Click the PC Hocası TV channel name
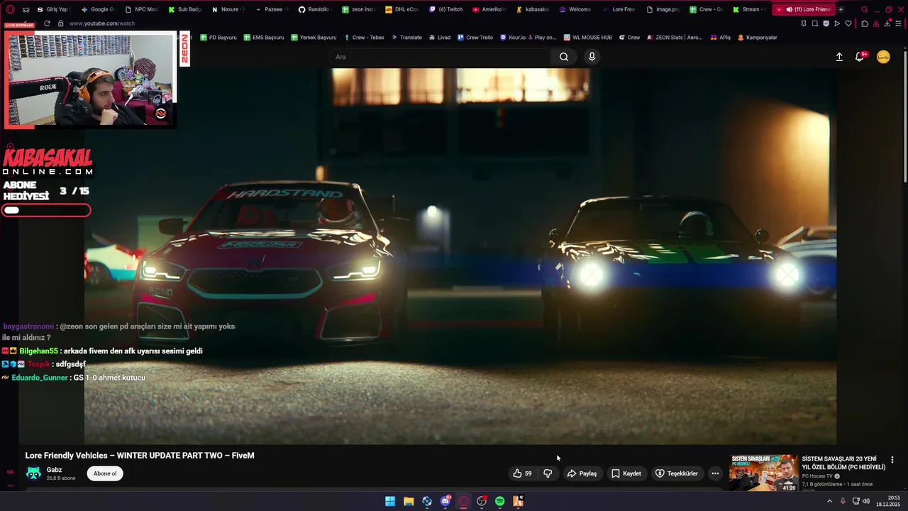 click(817, 476)
